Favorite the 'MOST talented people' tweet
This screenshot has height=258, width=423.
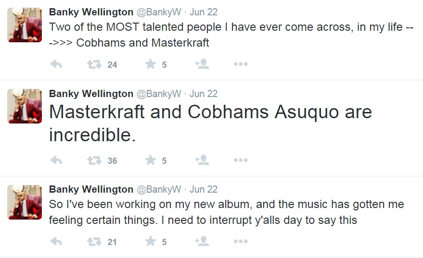coord(151,64)
